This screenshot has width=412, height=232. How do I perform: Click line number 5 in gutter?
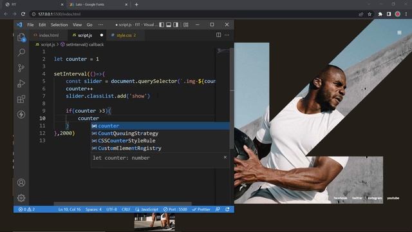coord(44,81)
